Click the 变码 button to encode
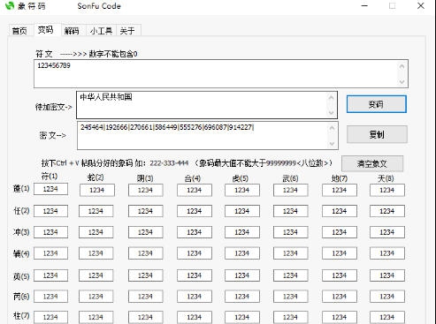Viewport: 436px width, 324px height. (x=377, y=104)
